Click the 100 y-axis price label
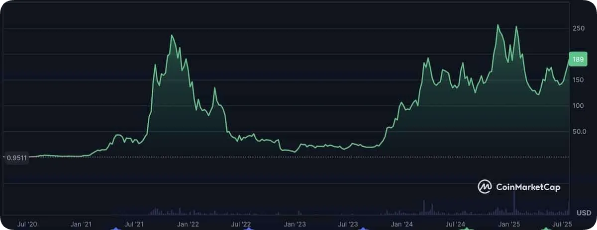Image resolution: width=597 pixels, height=230 pixels. coord(578,106)
